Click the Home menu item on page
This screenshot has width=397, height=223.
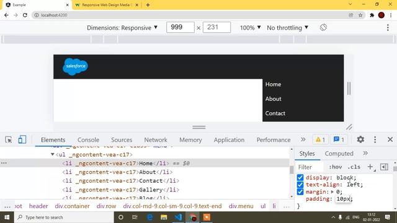273,84
